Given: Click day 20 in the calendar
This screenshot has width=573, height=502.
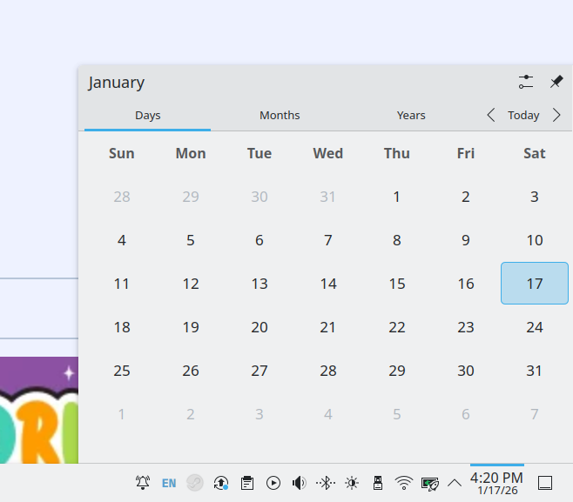Looking at the screenshot, I should tap(260, 327).
